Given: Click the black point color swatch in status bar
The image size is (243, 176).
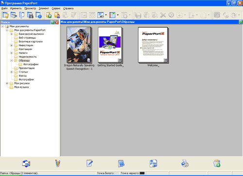Looking at the screenshot, I should tap(142, 173).
